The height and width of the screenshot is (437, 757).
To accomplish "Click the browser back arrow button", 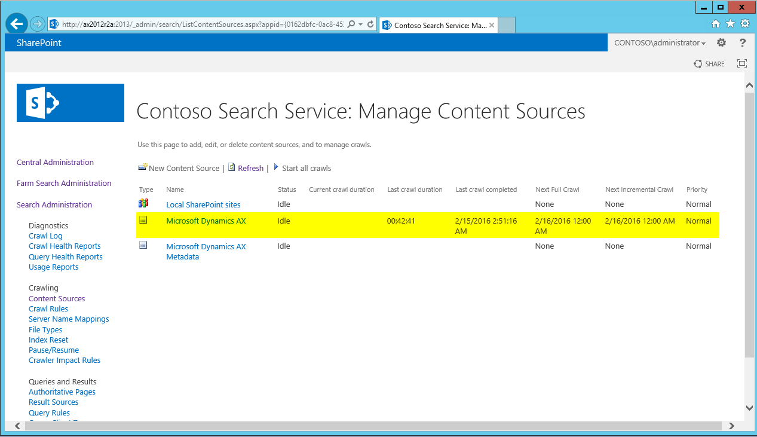I will click(x=17, y=24).
